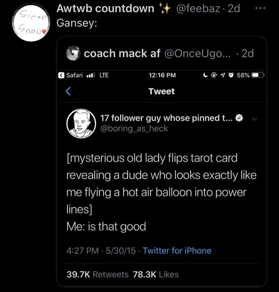
Task: Click the coach mack af display name
Action: click(x=122, y=54)
